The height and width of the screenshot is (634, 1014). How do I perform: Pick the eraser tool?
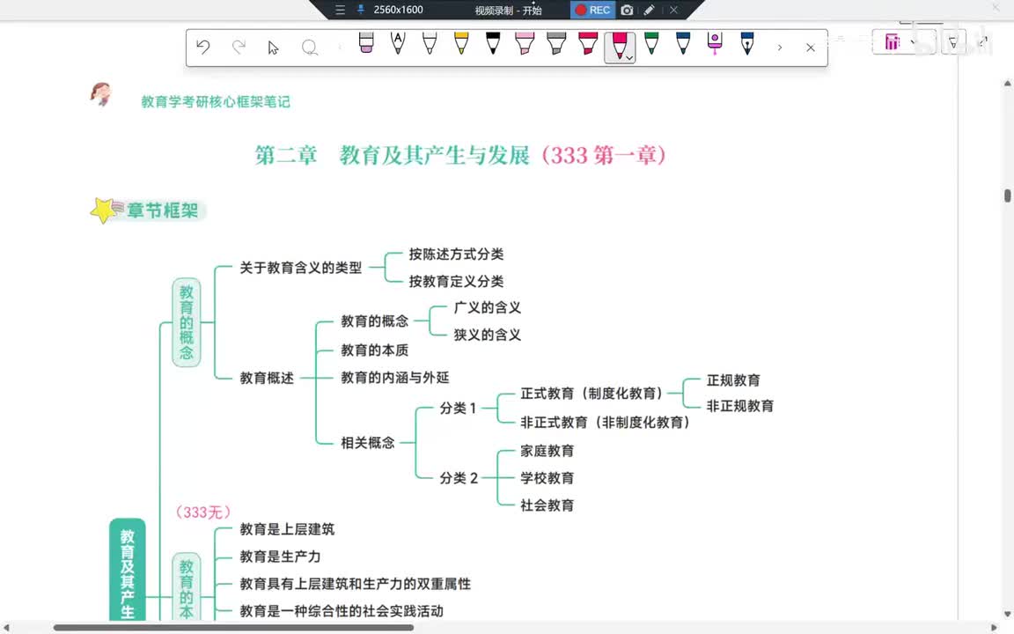point(366,43)
